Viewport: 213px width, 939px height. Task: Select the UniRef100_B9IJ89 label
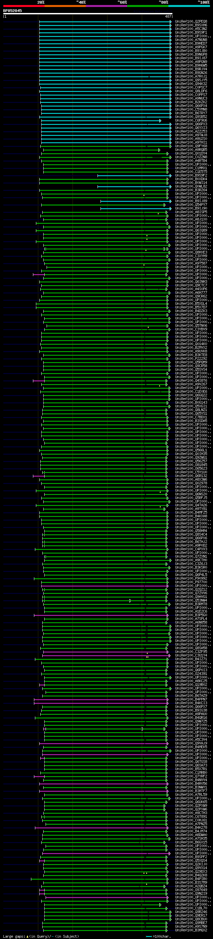(191, 201)
